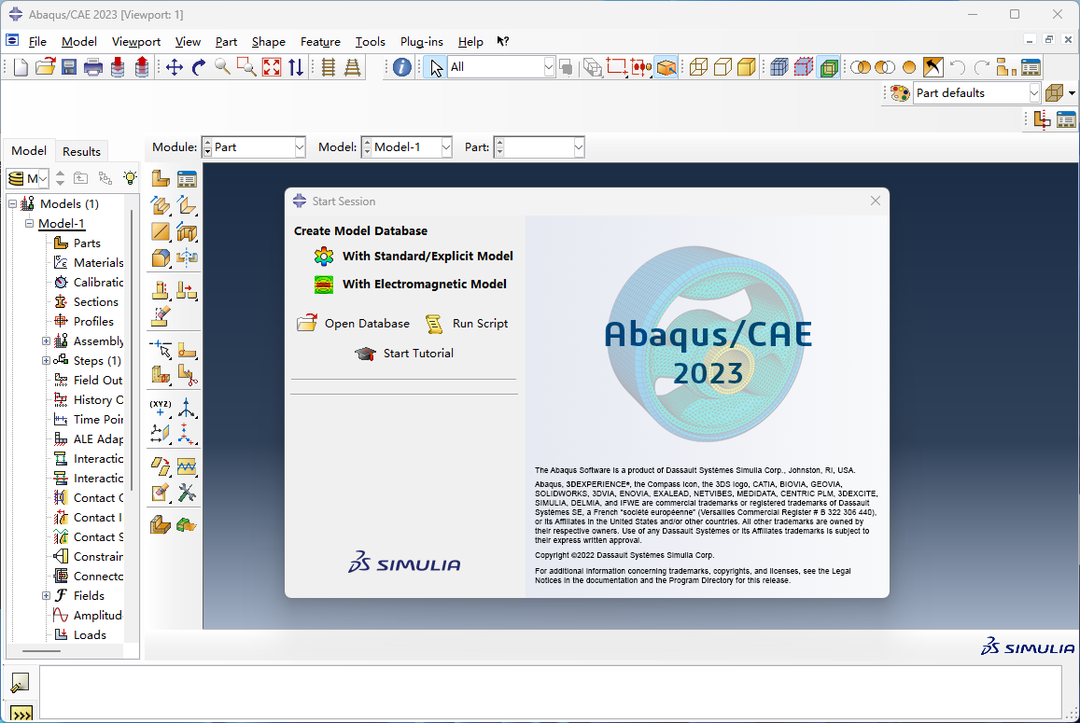Click the Run Script label
Screen dimensions: 1080x723
480,324
